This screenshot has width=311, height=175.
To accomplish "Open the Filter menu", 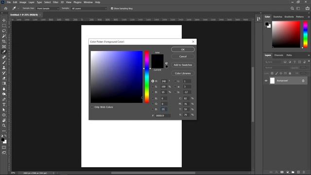I will [55, 2].
